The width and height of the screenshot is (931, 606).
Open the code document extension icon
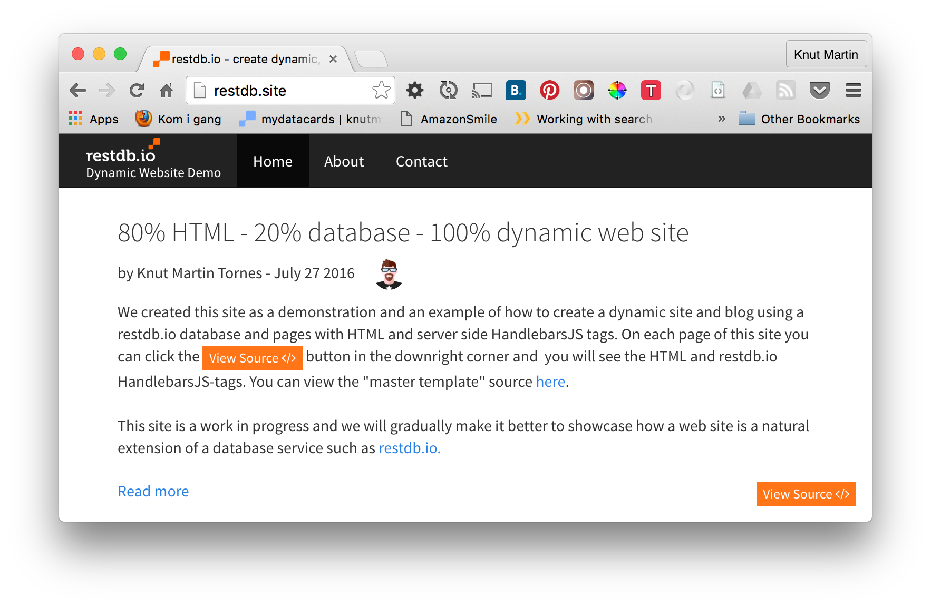click(718, 91)
